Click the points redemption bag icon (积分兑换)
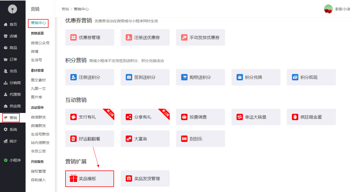This screenshot has width=354, height=192. (240, 77)
